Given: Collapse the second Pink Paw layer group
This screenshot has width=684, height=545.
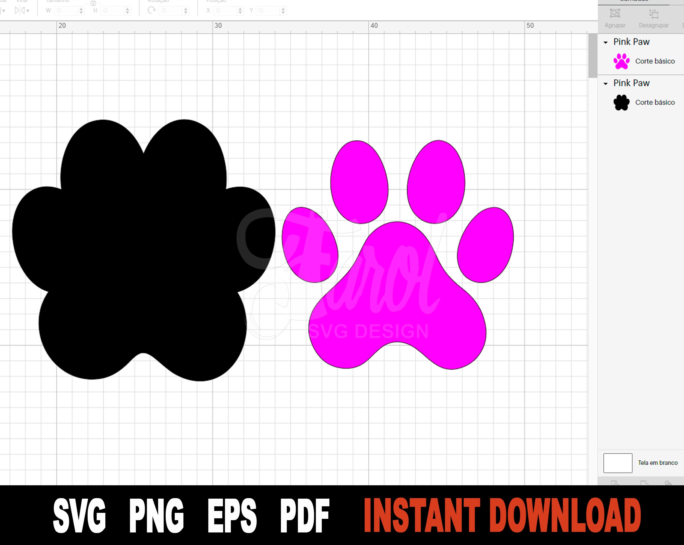Looking at the screenshot, I should pyautogui.click(x=606, y=83).
